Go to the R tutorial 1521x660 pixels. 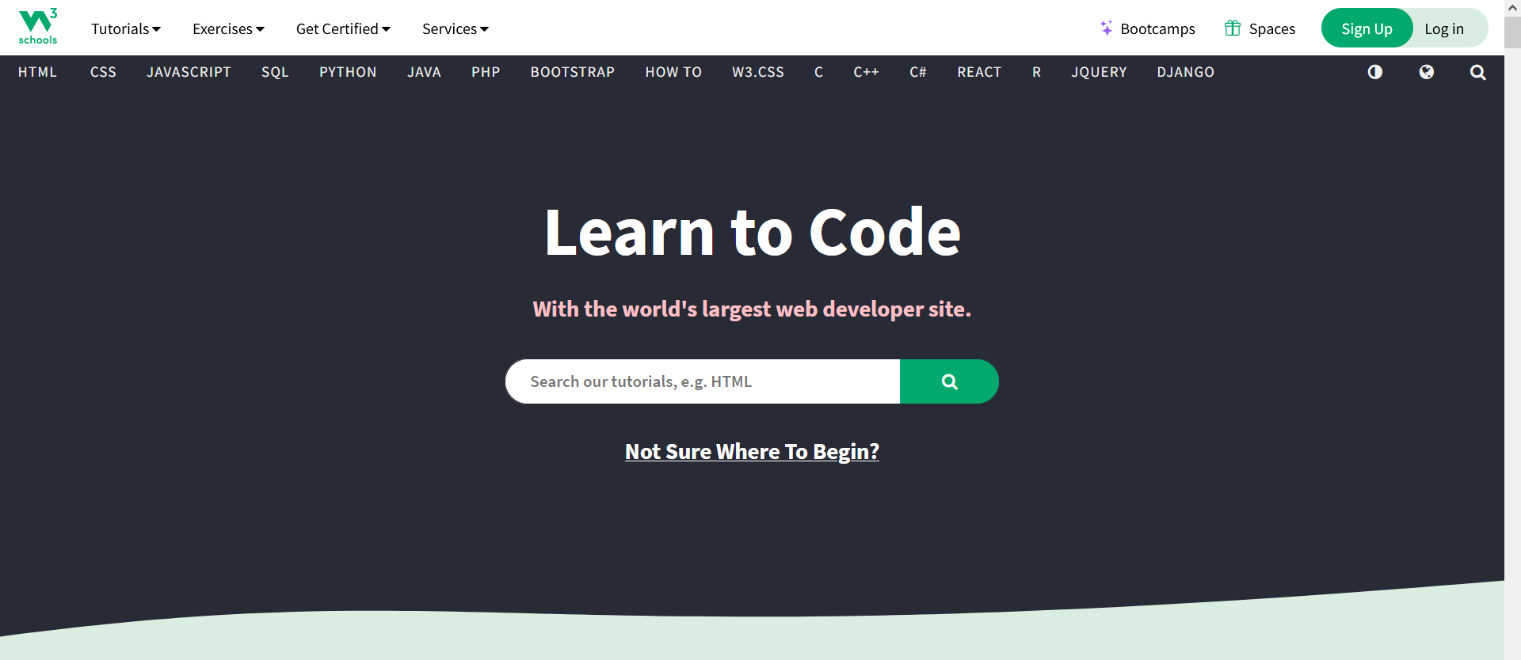click(1036, 72)
